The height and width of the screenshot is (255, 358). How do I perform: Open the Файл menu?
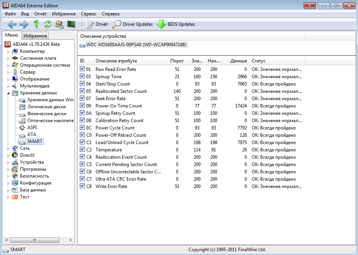[x=10, y=14]
